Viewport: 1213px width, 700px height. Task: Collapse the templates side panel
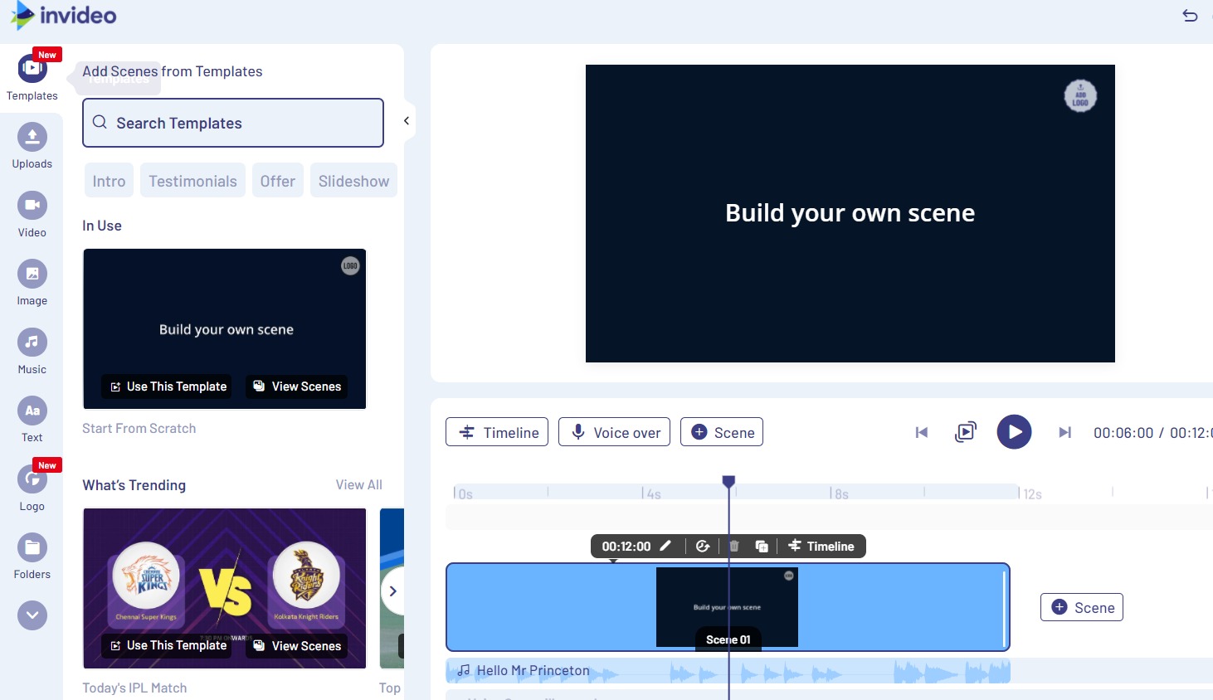coord(407,121)
